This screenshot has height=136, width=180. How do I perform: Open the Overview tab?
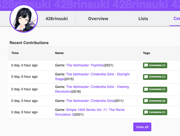tap(98, 19)
